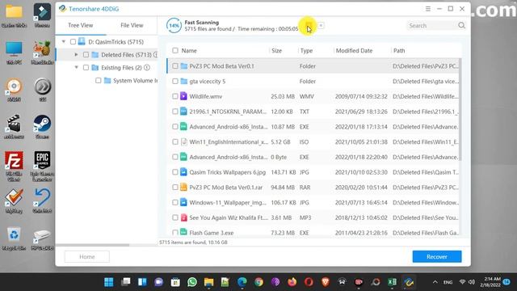The image size is (517, 291).
Task: Click the 14% scan progress circle
Action: coord(174,25)
